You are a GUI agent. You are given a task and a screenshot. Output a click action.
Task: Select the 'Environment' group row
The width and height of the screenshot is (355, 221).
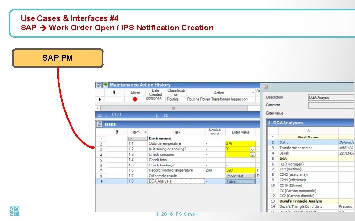click(x=177, y=138)
